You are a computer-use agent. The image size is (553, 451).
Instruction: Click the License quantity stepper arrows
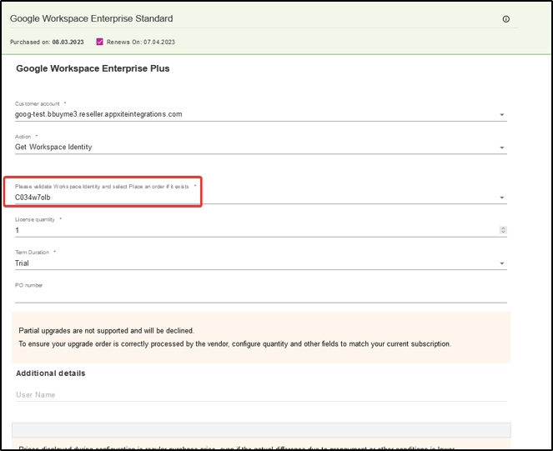coord(503,230)
